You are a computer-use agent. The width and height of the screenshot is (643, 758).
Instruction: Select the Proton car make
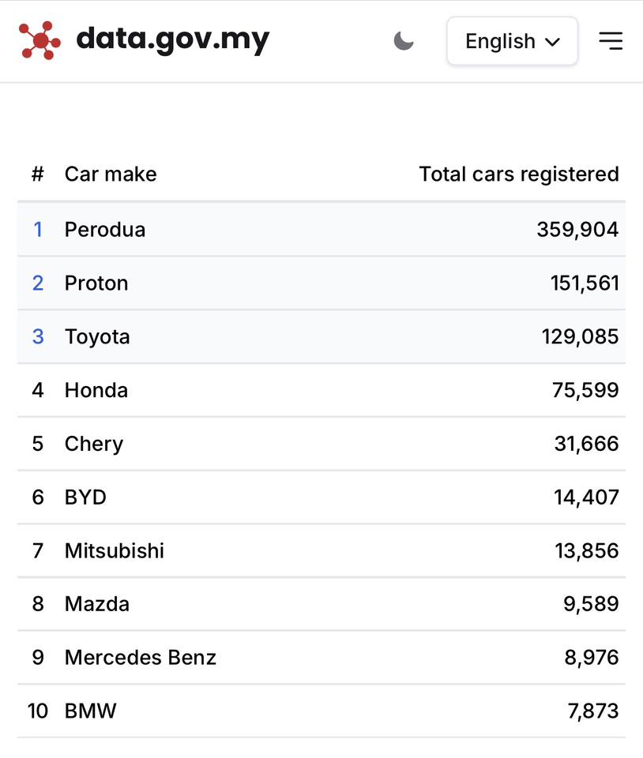[96, 283]
